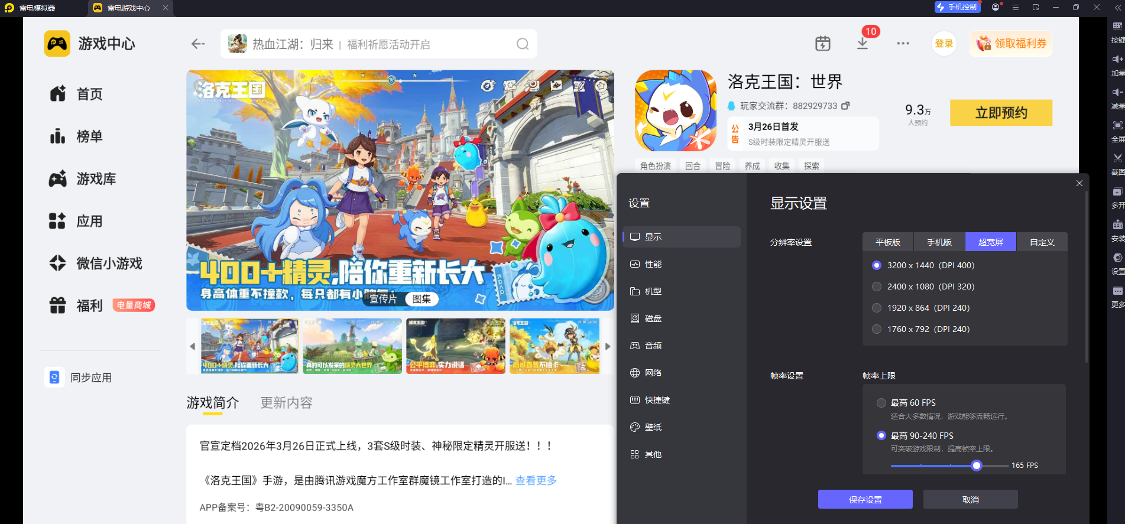
Task: Switch to the 平板版 resolution tab
Action: point(888,242)
